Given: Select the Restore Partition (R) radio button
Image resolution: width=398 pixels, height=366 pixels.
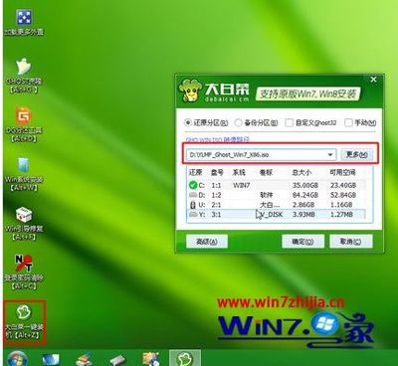Looking at the screenshot, I should tap(188, 122).
